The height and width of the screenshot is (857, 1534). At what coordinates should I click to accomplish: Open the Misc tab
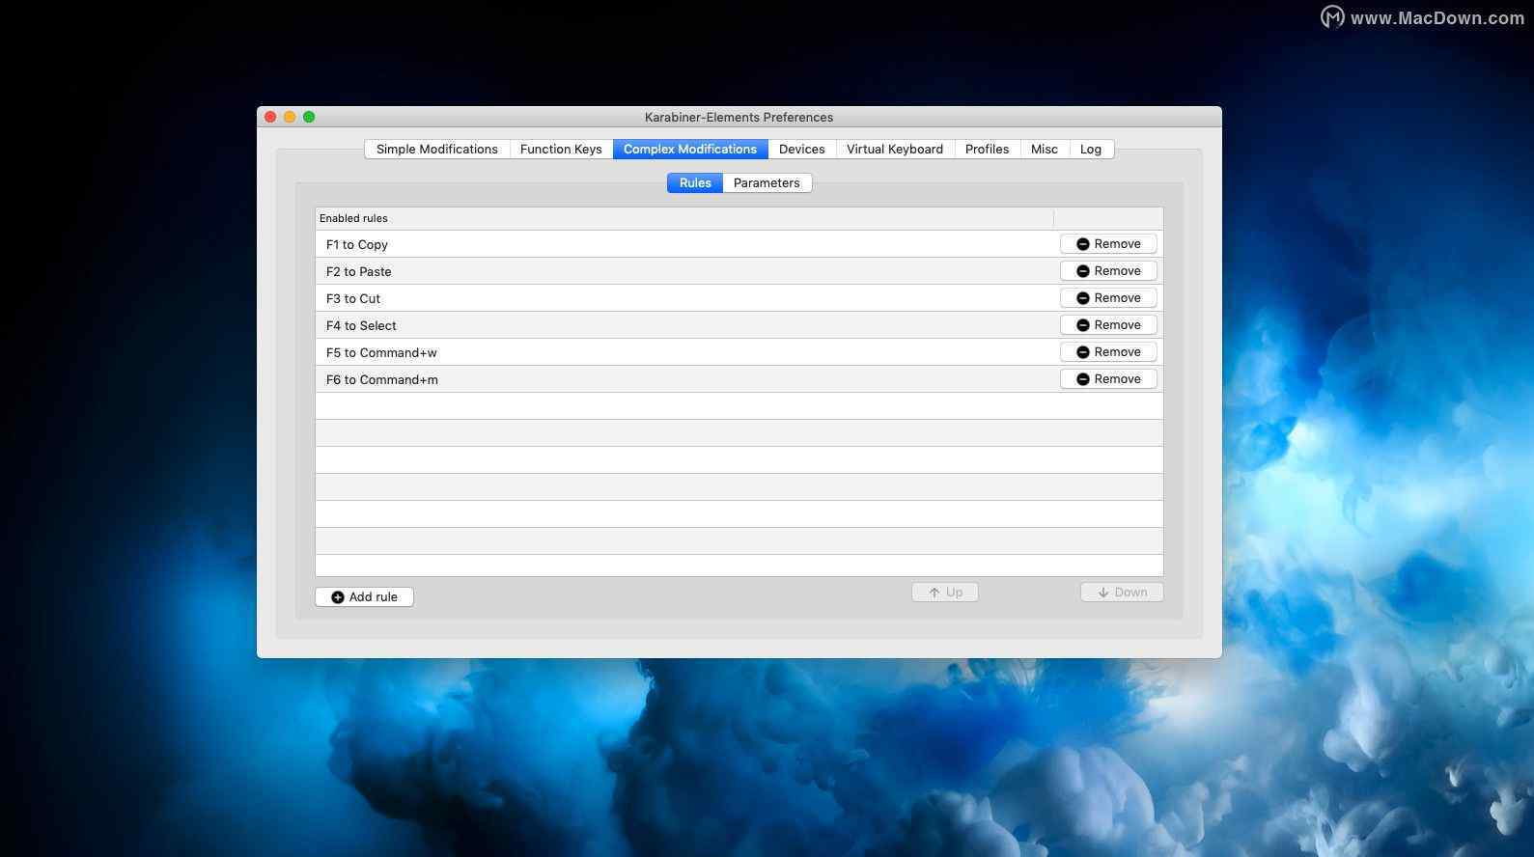point(1044,150)
